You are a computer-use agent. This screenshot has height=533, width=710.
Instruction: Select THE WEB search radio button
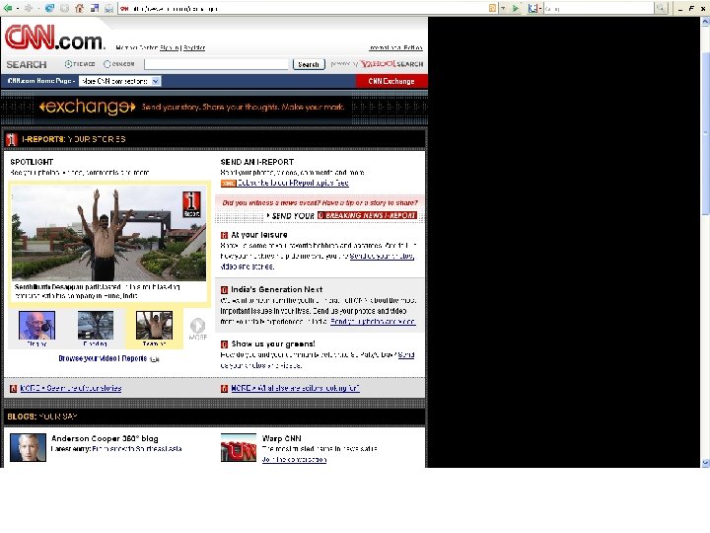pos(68,64)
